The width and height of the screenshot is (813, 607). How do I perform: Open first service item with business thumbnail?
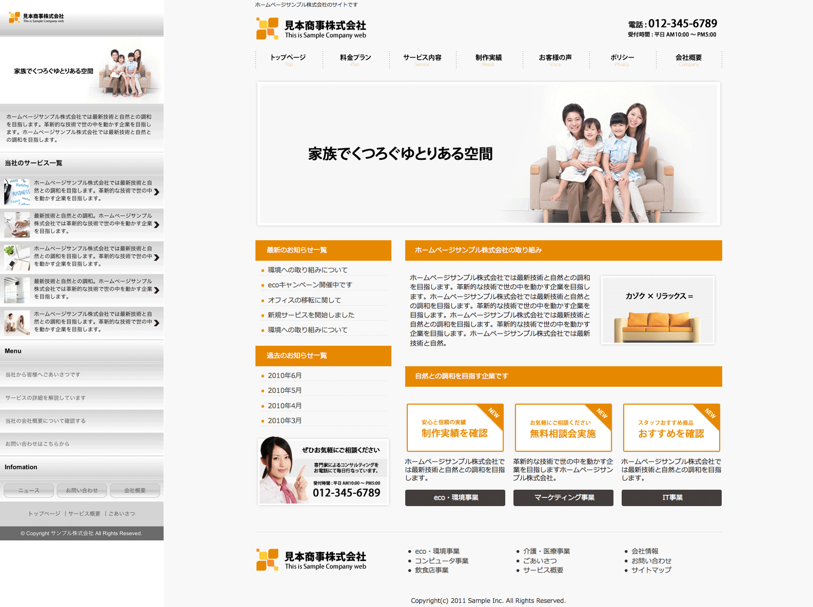pos(82,191)
